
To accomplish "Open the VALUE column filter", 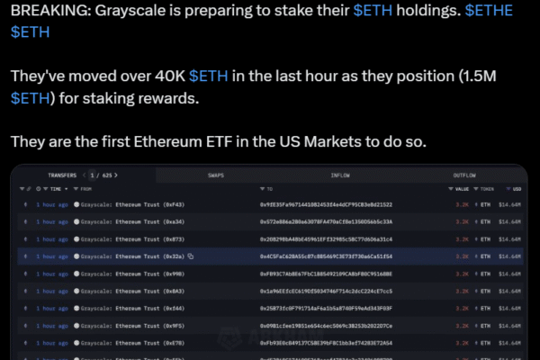I will pyautogui.click(x=451, y=189).
